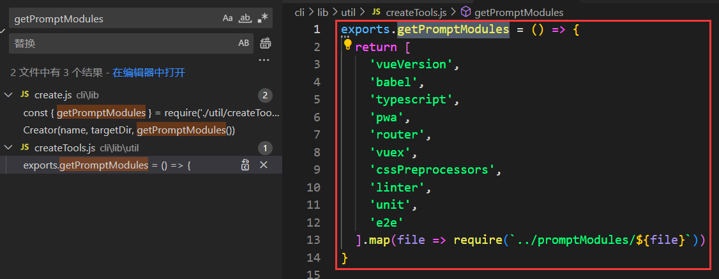Click the 'vuex' string in code

[x=390, y=152]
